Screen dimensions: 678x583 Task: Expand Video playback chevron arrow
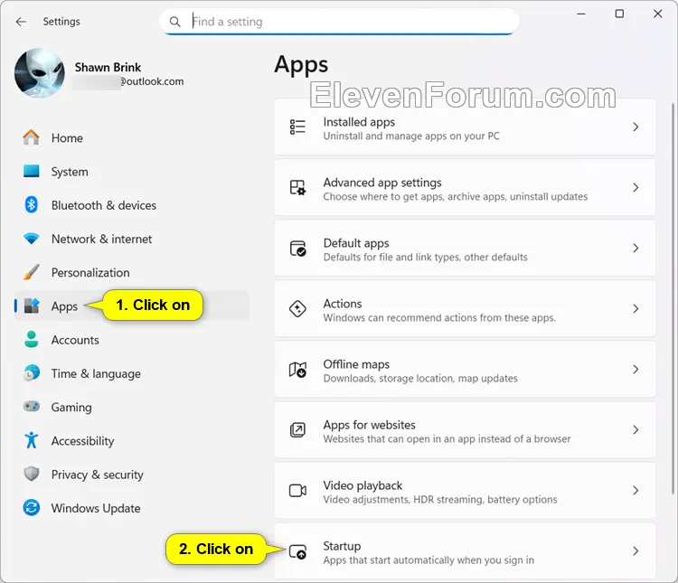(636, 491)
